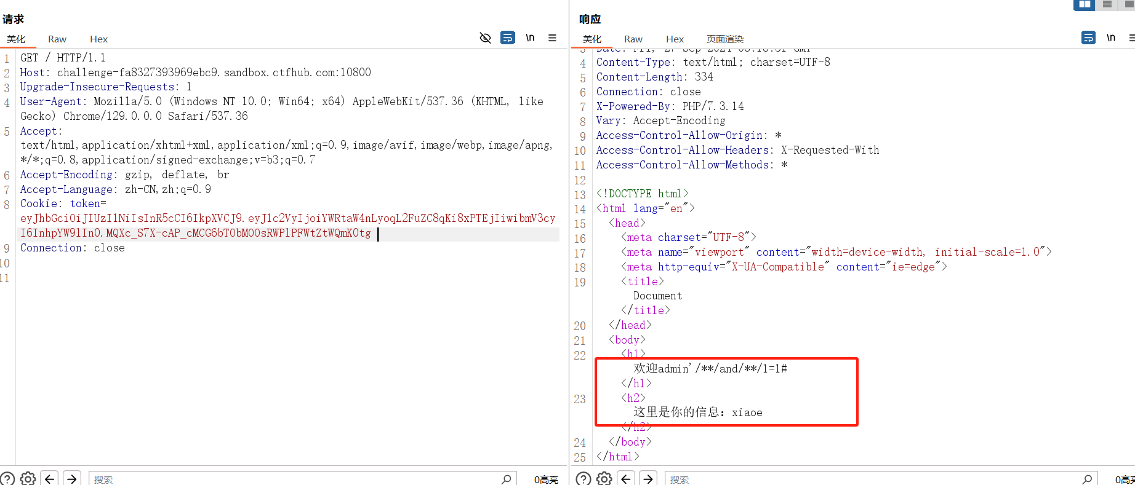Click the GET / HTTP/1.1 request line
The width and height of the screenshot is (1135, 485).
63,58
